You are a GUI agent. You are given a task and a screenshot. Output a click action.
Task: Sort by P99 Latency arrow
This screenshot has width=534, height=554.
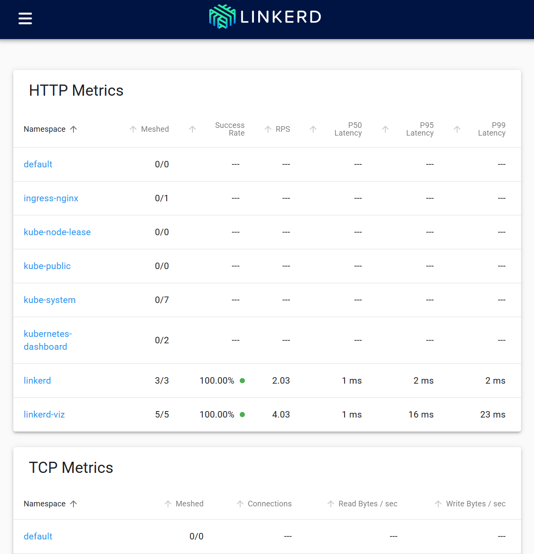[457, 129]
